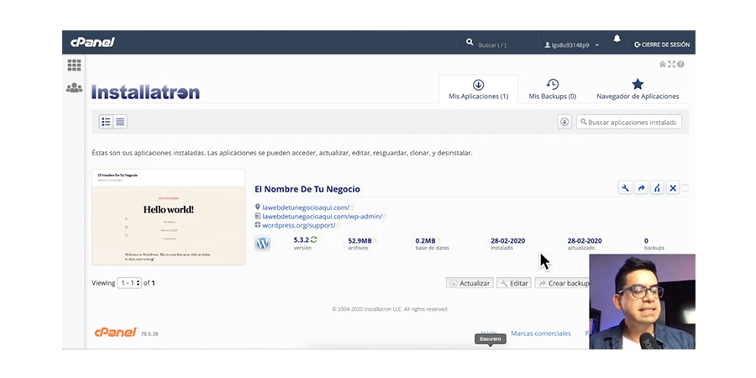Open the notifications bell
756x378 pixels.
[617, 39]
